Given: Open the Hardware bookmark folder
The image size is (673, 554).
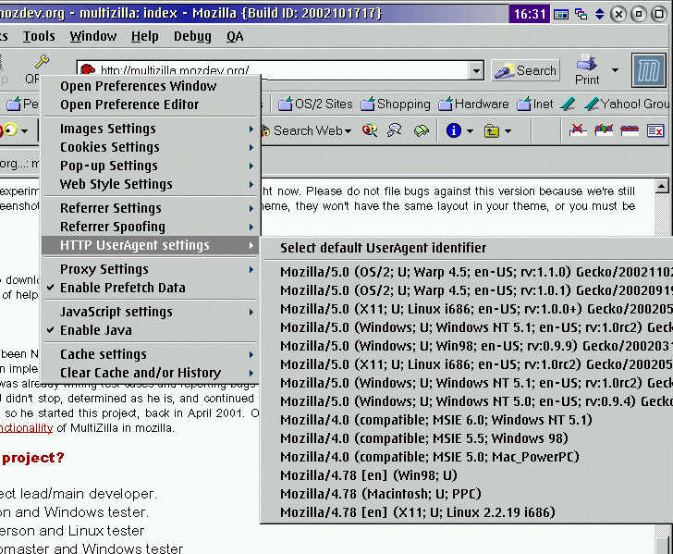Looking at the screenshot, I should click(x=473, y=104).
